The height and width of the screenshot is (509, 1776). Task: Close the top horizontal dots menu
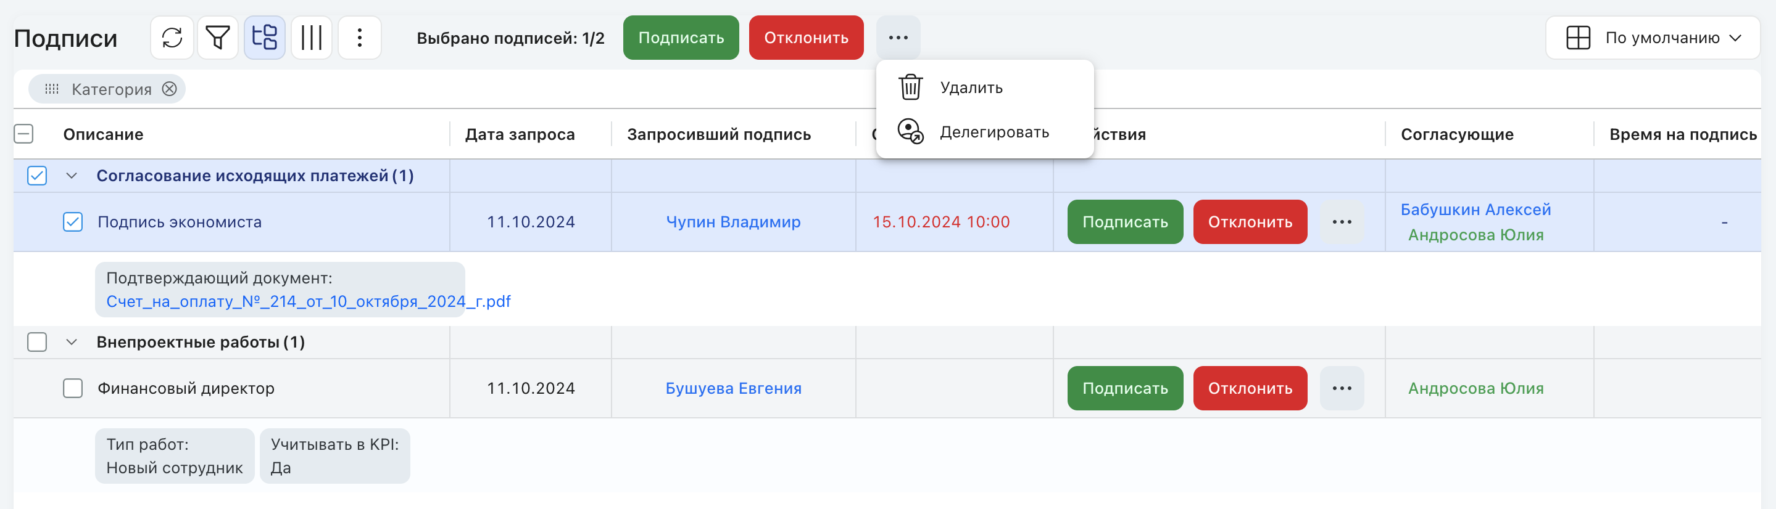(x=898, y=38)
